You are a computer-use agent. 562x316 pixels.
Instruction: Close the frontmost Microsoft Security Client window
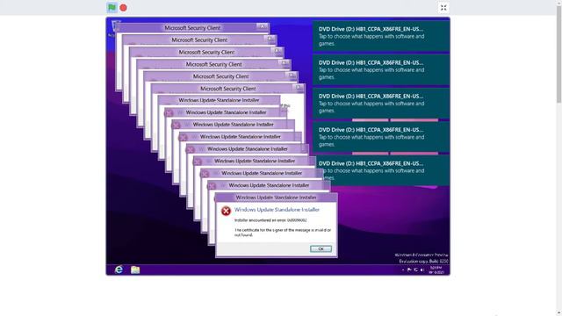[x=299, y=88]
